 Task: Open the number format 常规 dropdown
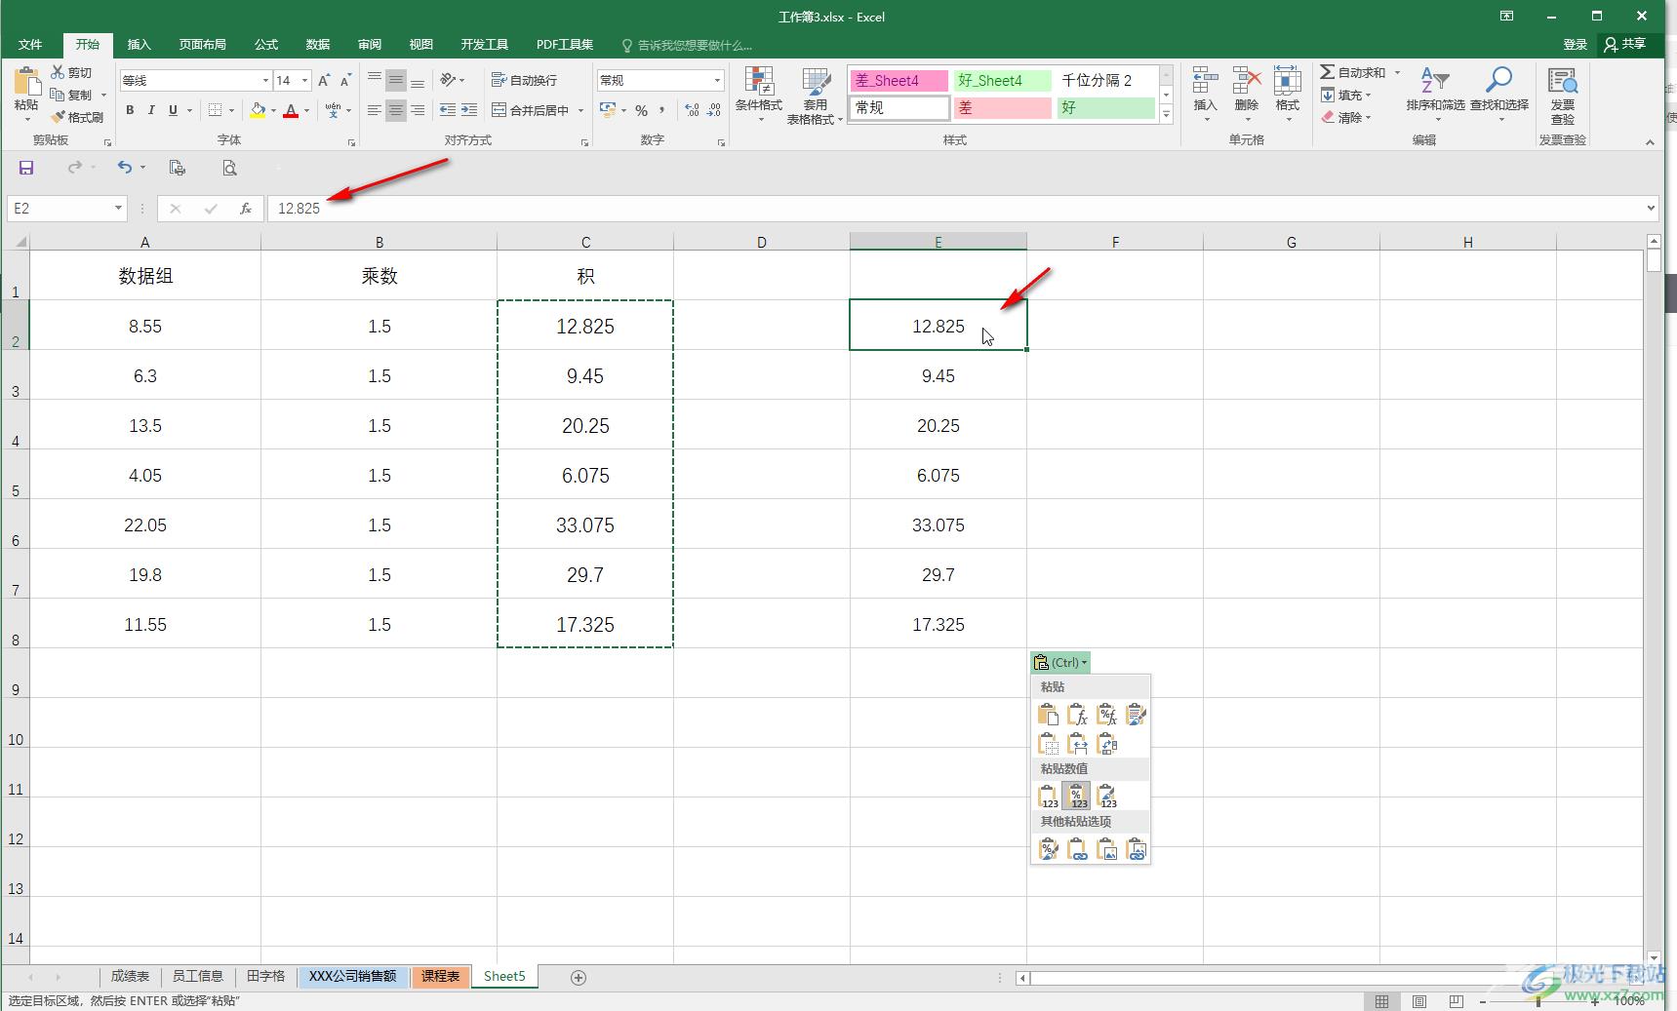pos(717,81)
